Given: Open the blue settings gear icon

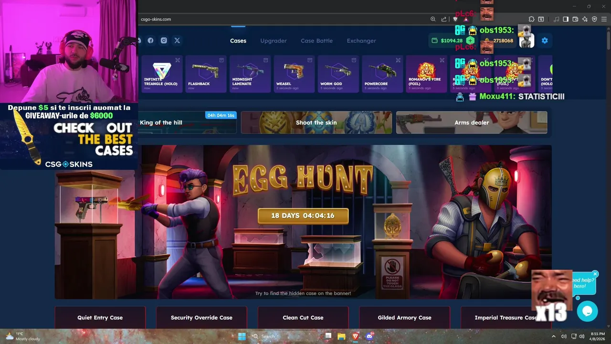Looking at the screenshot, I should click(545, 41).
